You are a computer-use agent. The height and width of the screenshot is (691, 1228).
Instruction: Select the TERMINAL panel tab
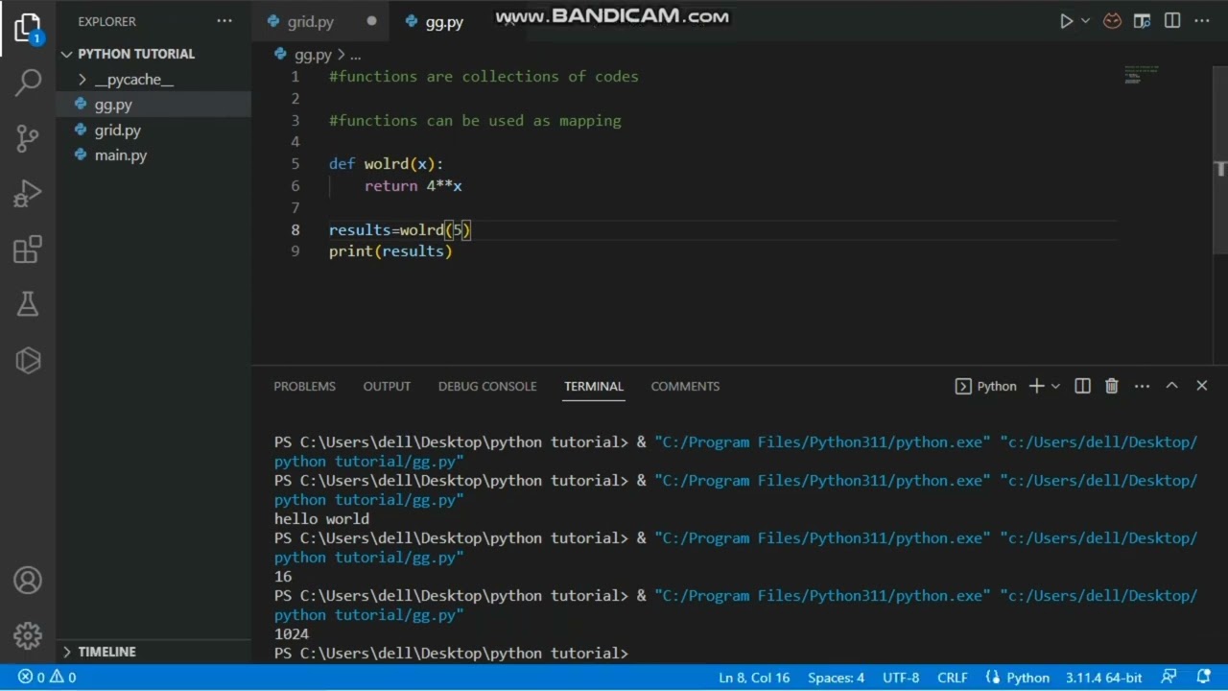pos(594,386)
